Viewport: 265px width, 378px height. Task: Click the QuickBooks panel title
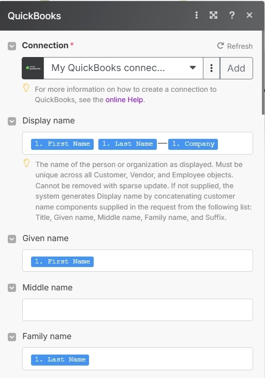pyautogui.click(x=34, y=16)
